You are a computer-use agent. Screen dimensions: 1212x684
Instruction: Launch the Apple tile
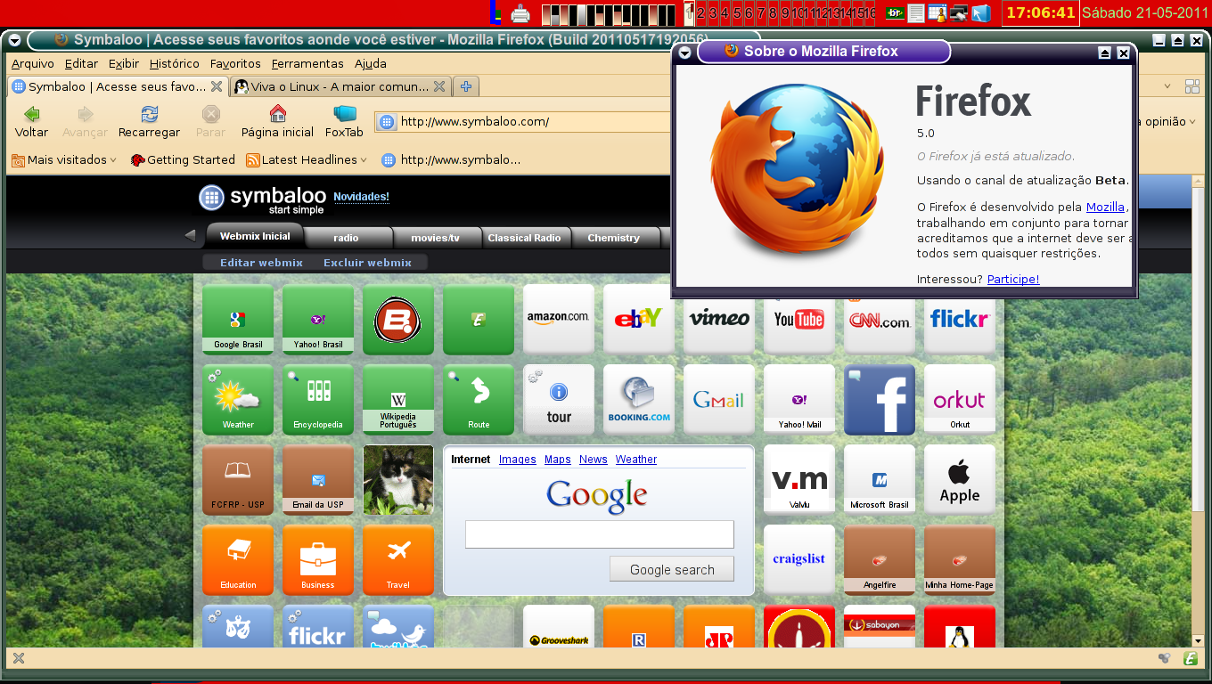pyautogui.click(x=960, y=479)
